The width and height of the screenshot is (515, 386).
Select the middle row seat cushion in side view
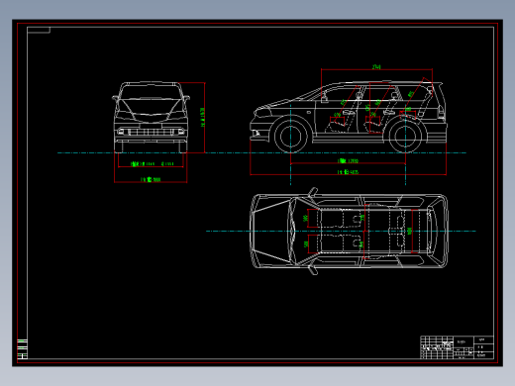pos(373,128)
